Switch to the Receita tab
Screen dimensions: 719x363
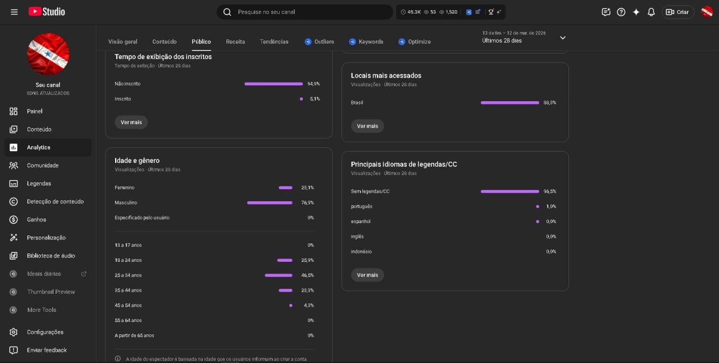point(235,42)
